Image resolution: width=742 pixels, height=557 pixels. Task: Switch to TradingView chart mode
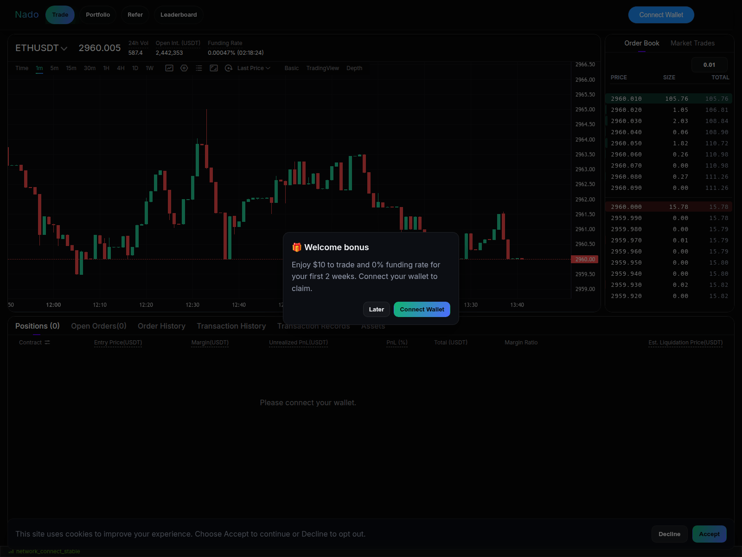322,68
